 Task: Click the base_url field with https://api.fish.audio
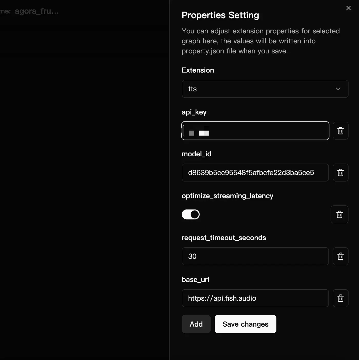coord(255,298)
